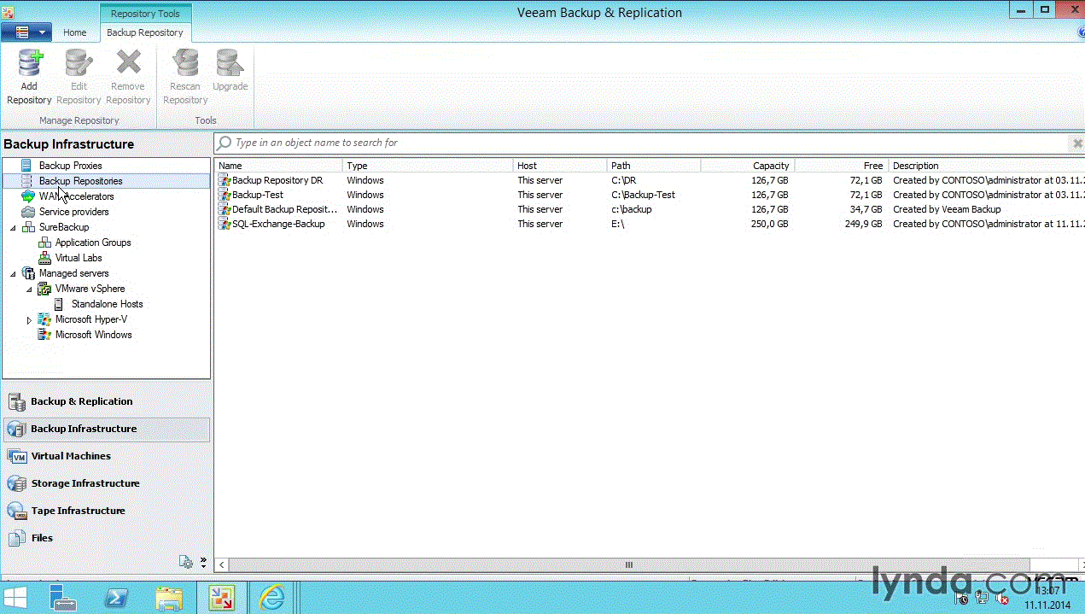This screenshot has height=614, width=1085.
Task: Click the Rescan Repository icon
Action: [185, 64]
